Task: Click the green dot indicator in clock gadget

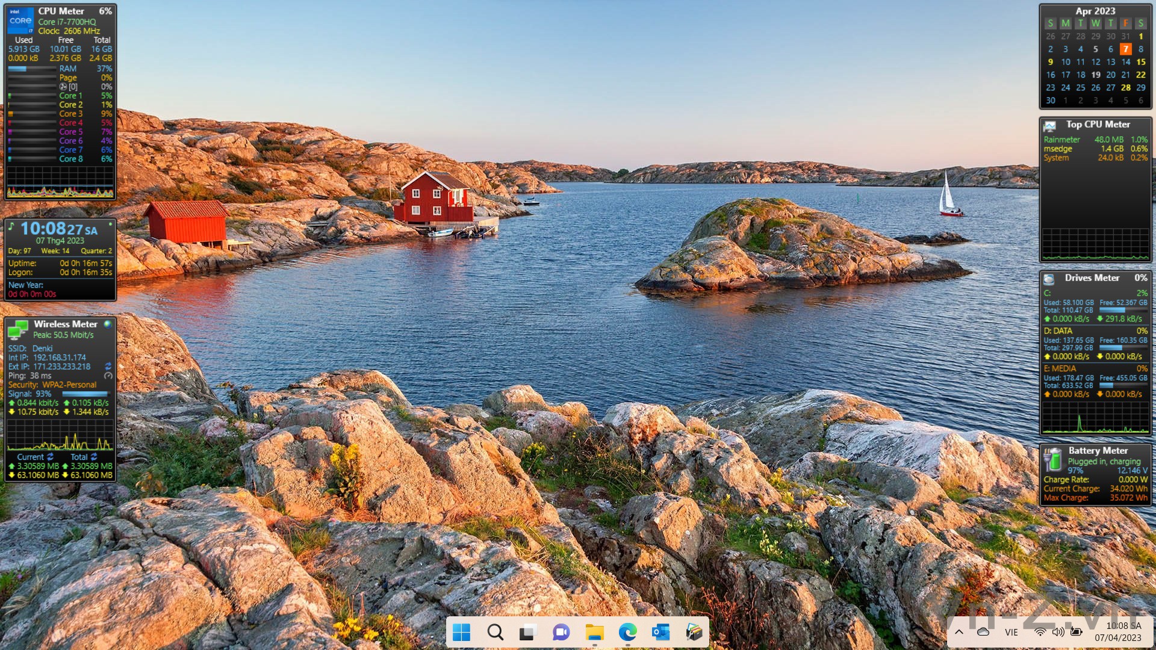Action: pos(110,223)
